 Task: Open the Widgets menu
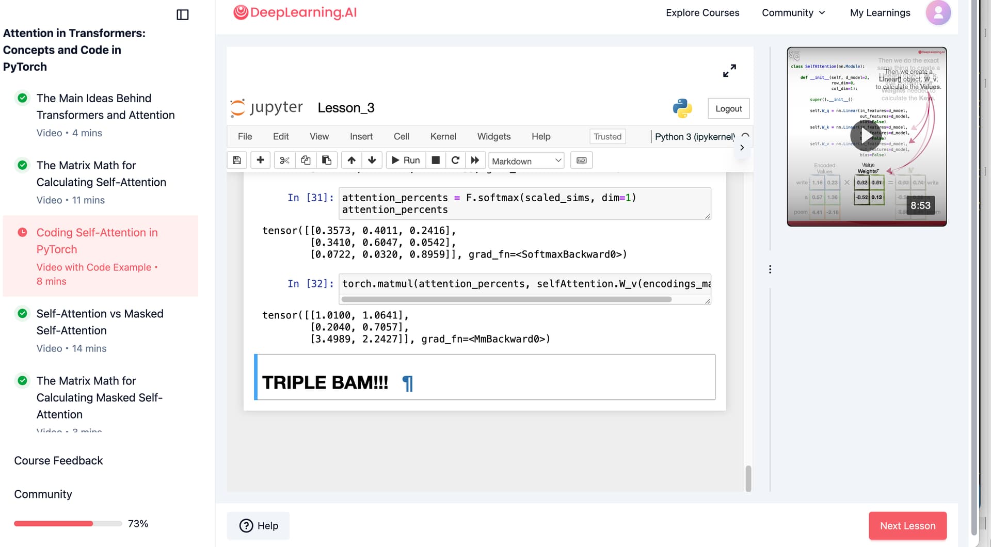[494, 136]
